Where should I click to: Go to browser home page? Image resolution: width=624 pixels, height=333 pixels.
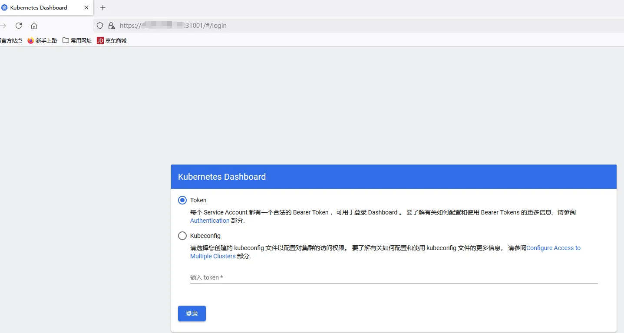click(x=34, y=26)
